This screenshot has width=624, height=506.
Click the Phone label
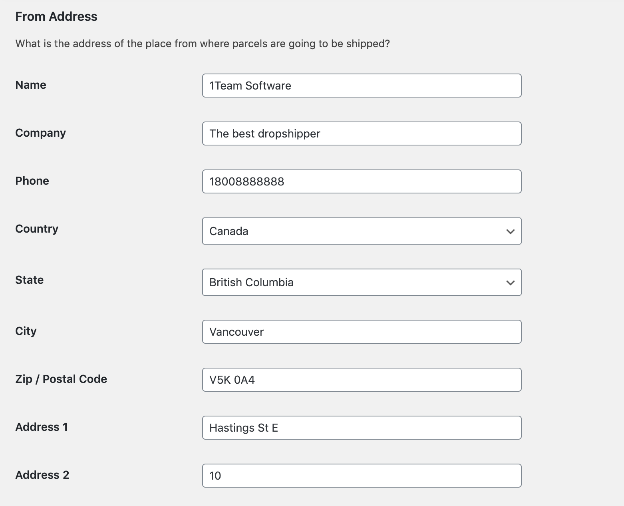(32, 181)
